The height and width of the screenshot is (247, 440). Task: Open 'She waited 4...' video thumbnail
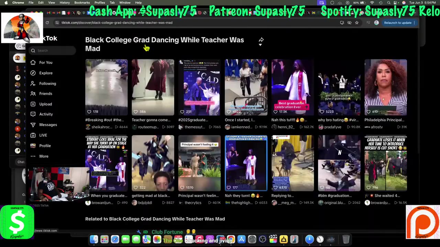pos(386,163)
